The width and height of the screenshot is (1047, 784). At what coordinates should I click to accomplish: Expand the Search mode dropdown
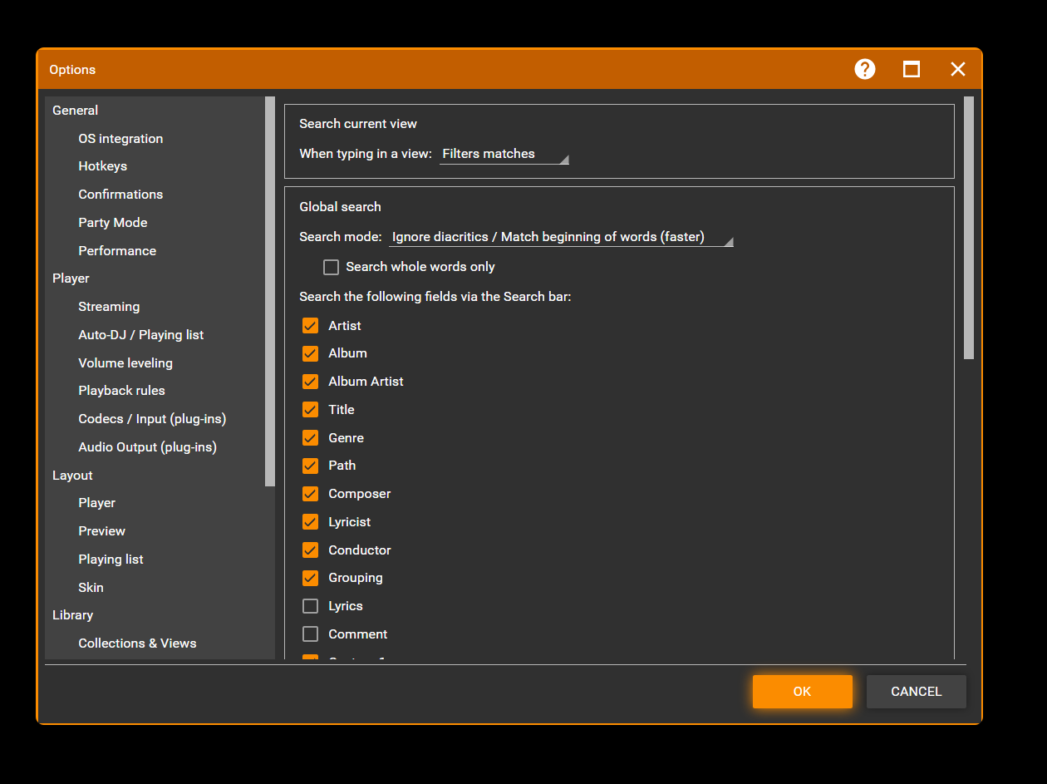pos(561,237)
